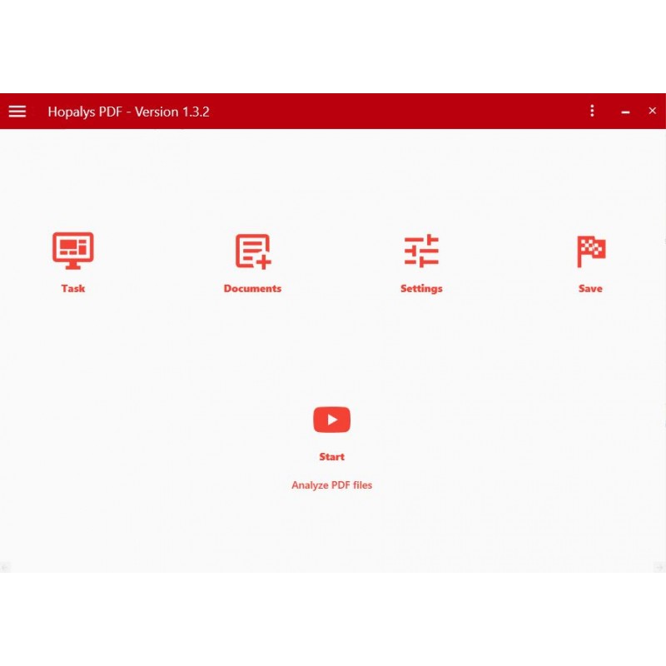Screen dimensions: 666x666
Task: Click the Documents add-file icon
Action: tap(253, 251)
